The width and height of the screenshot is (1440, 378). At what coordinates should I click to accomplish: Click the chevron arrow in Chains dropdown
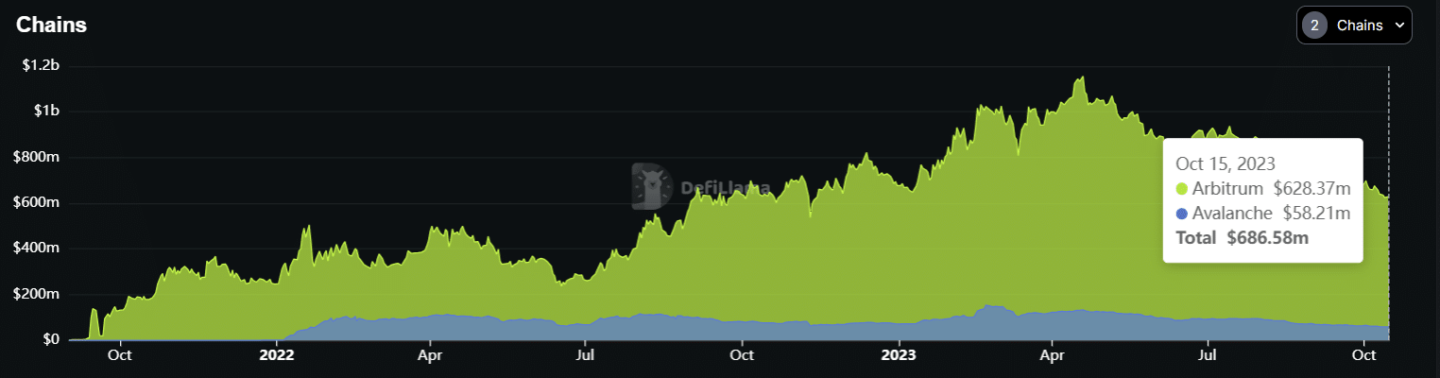[1399, 26]
